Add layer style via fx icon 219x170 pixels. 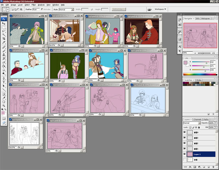[190, 167]
